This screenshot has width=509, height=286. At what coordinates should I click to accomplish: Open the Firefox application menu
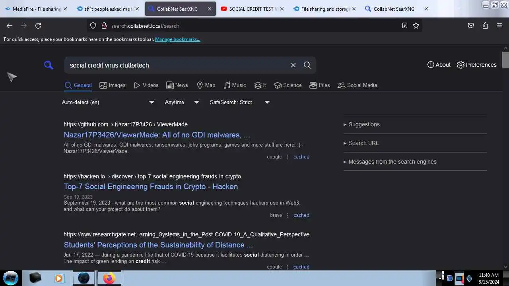tap(499, 26)
